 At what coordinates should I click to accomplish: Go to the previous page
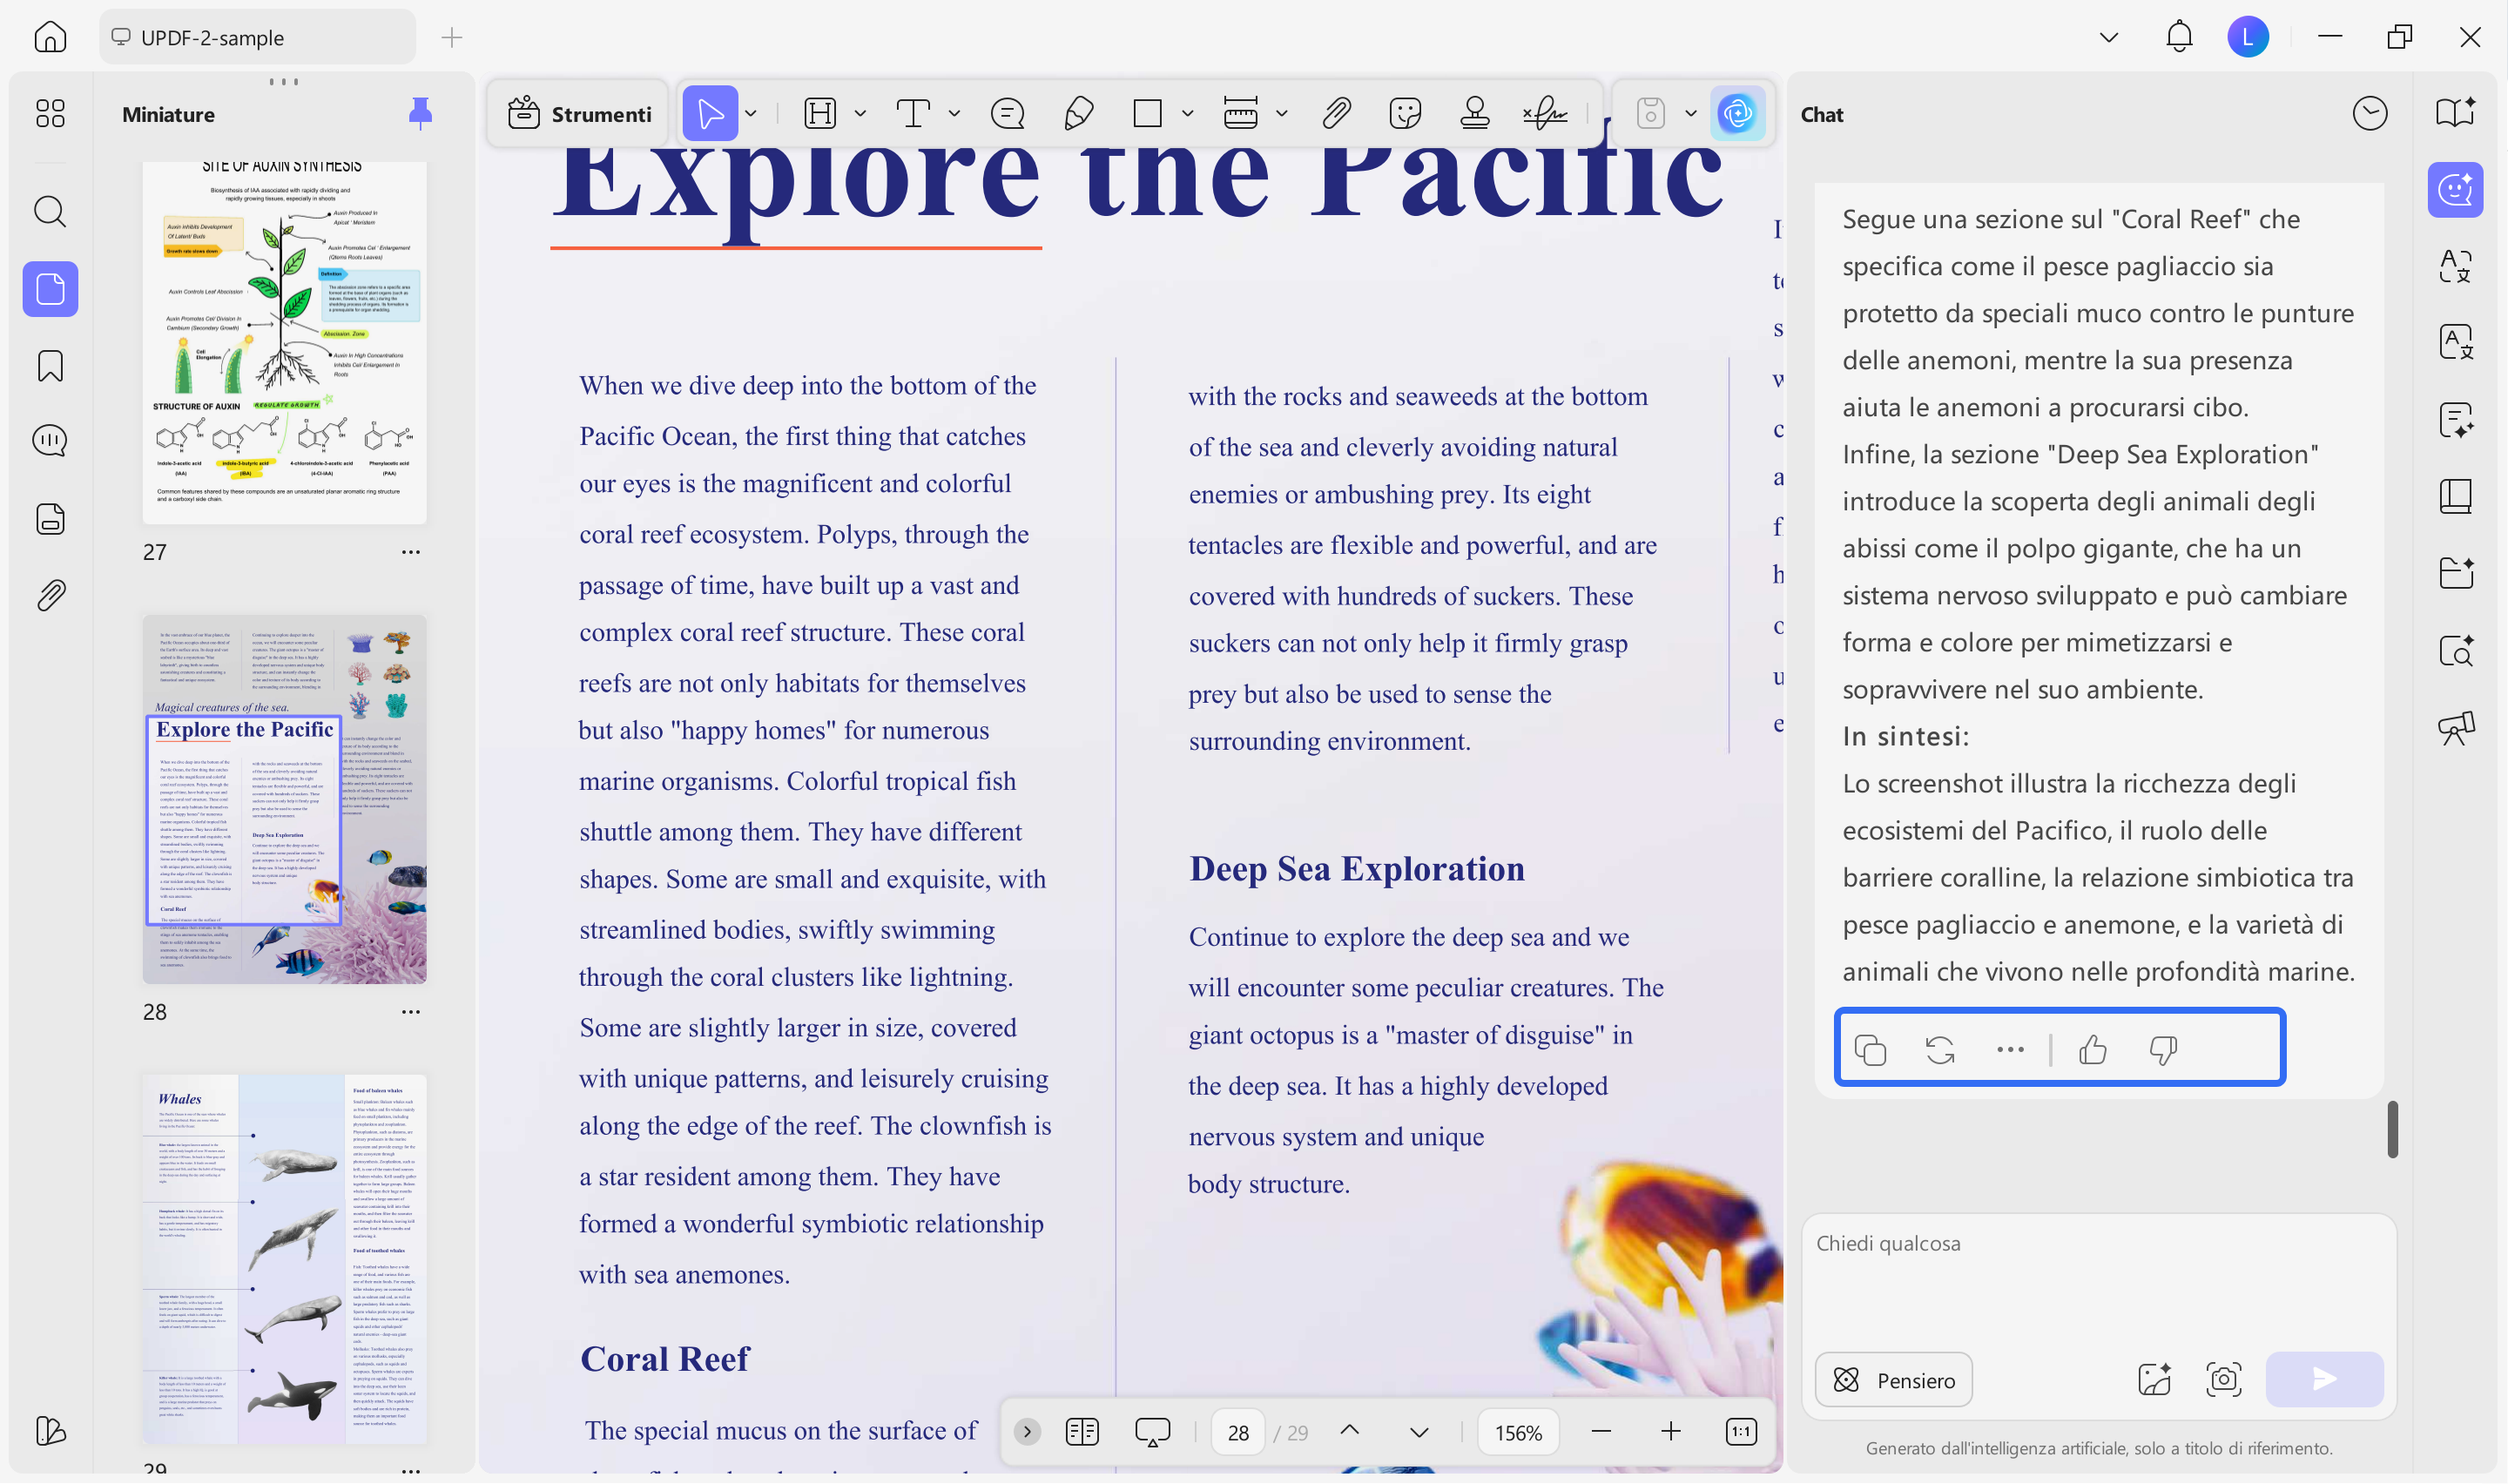[x=1351, y=1432]
